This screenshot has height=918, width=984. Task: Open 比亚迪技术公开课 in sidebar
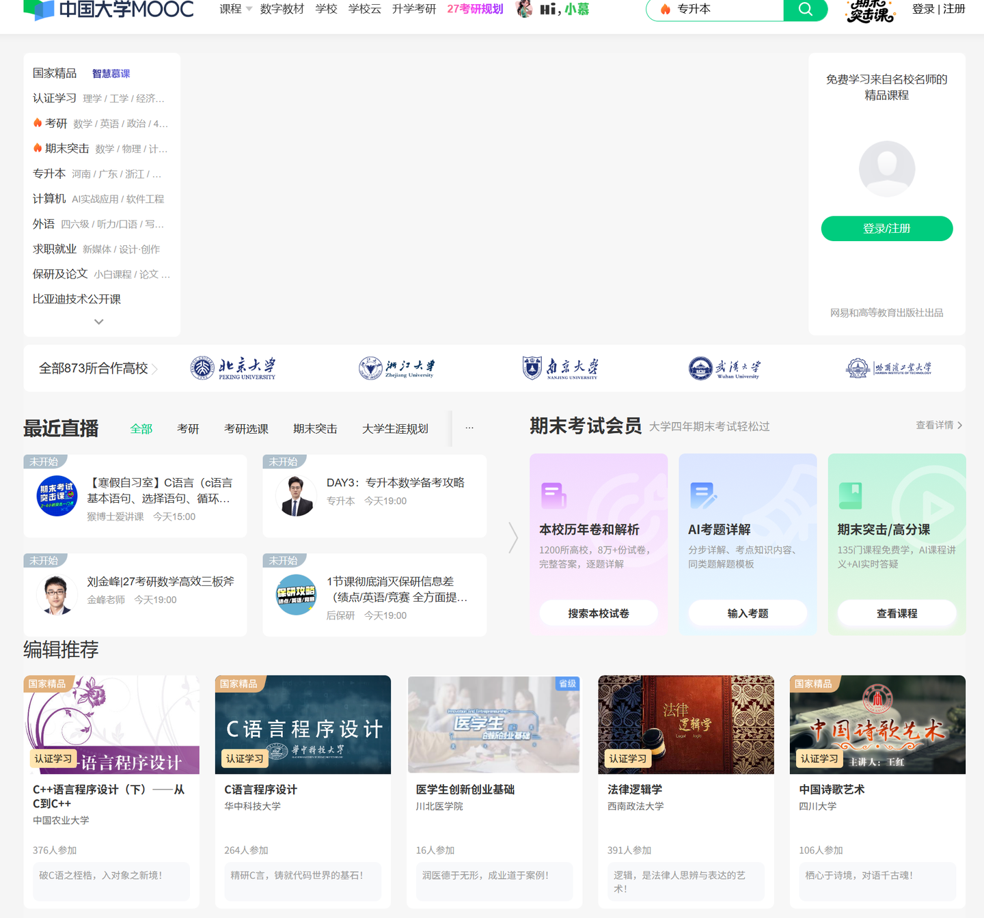(77, 299)
